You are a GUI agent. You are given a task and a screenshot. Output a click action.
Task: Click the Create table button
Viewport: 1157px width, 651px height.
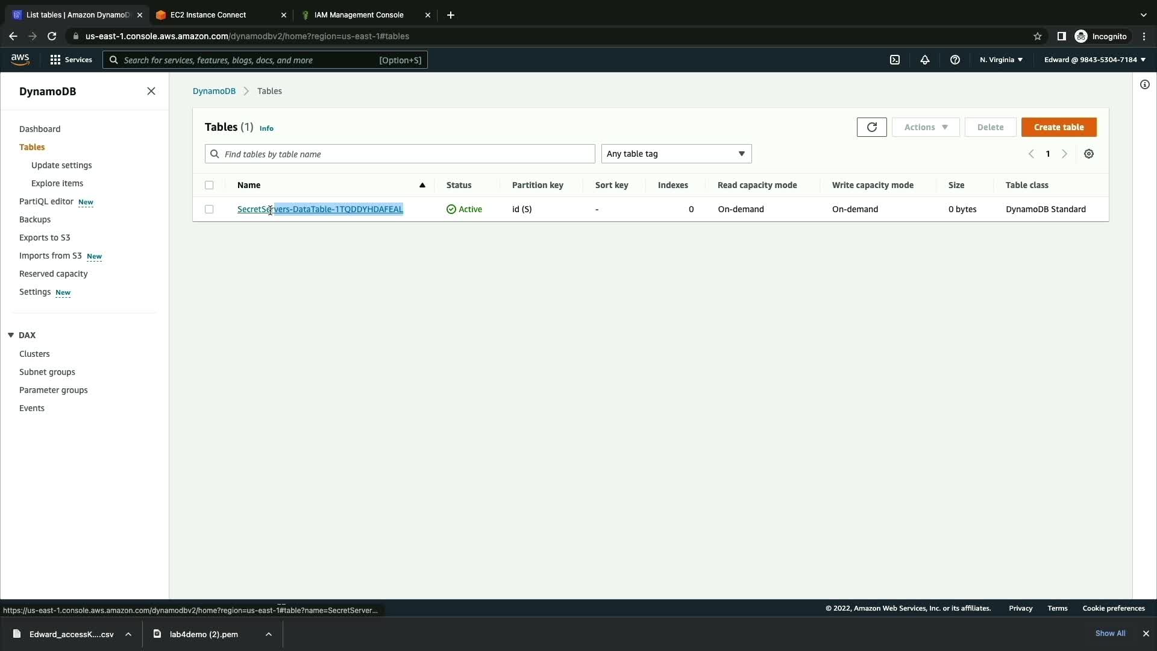[x=1058, y=127]
